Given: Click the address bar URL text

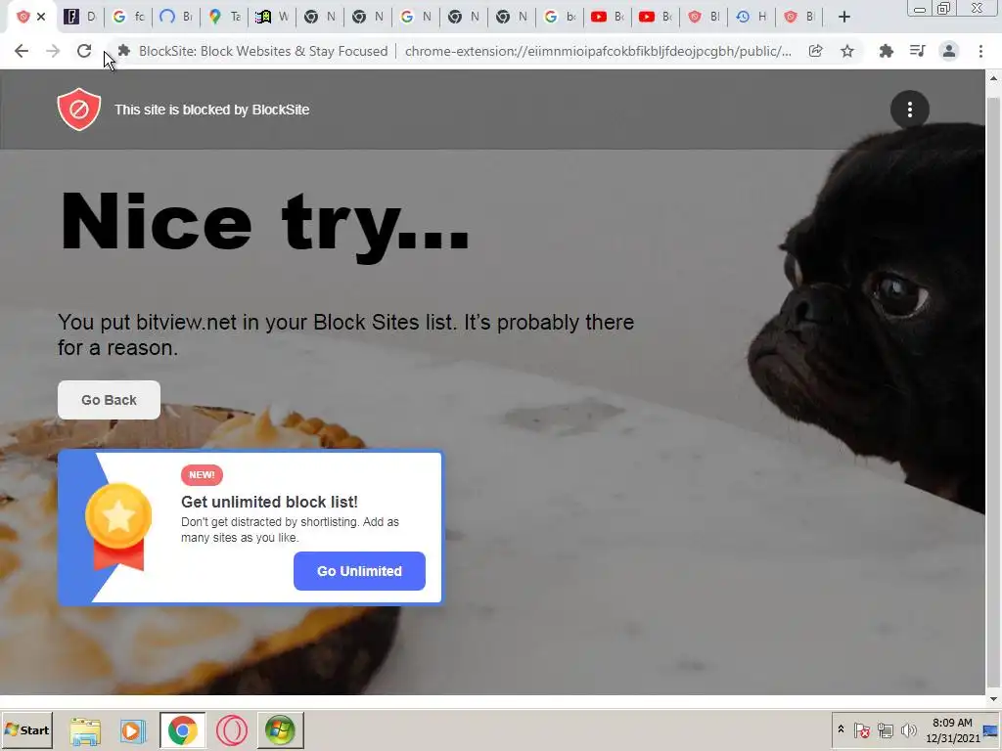Looking at the screenshot, I should (598, 51).
